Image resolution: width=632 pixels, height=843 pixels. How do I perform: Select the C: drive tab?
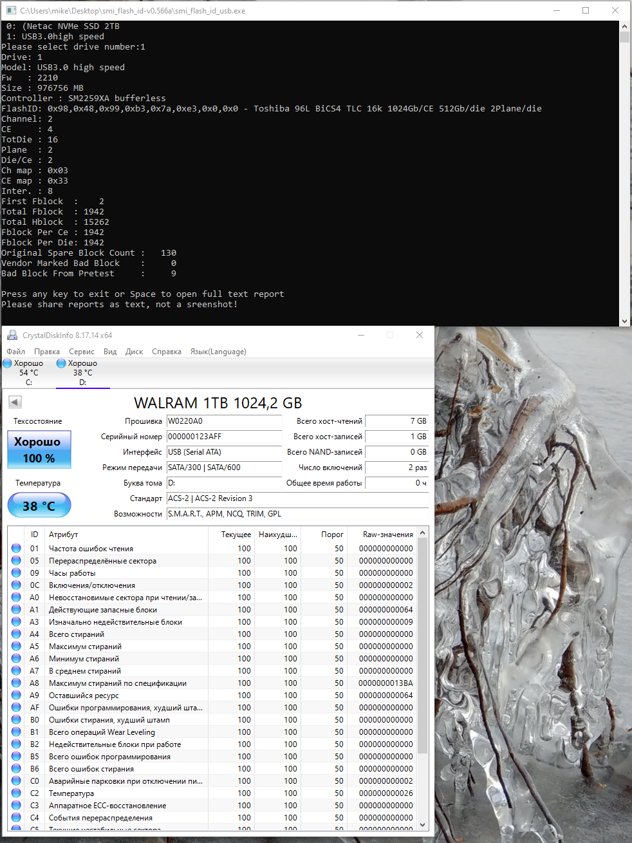[28, 373]
